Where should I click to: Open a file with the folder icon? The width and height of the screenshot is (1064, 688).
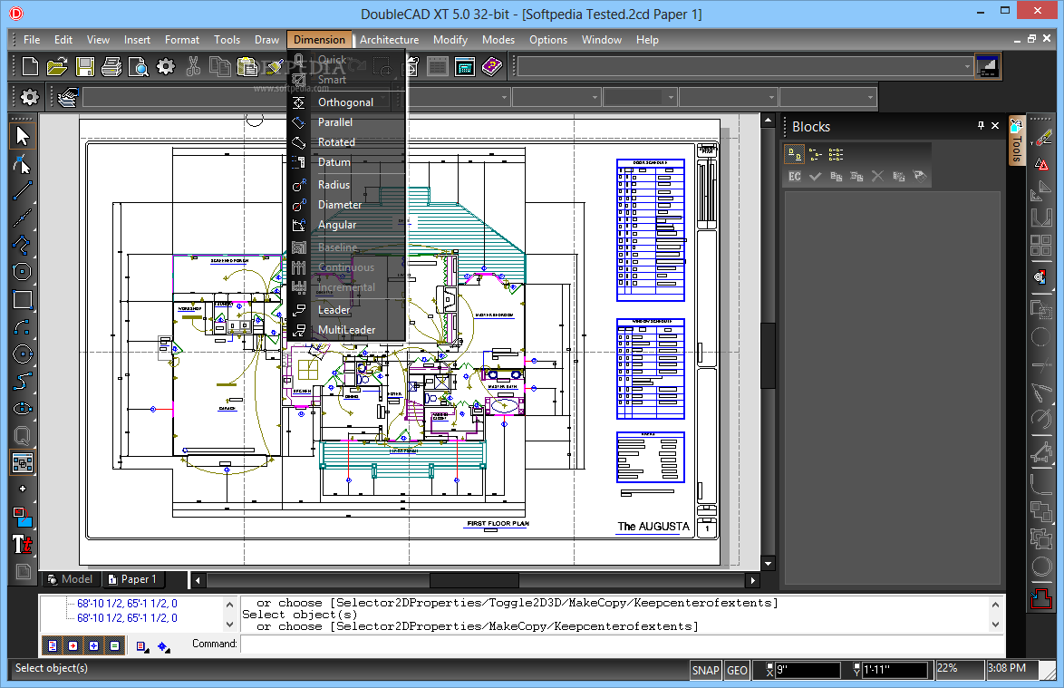click(57, 66)
